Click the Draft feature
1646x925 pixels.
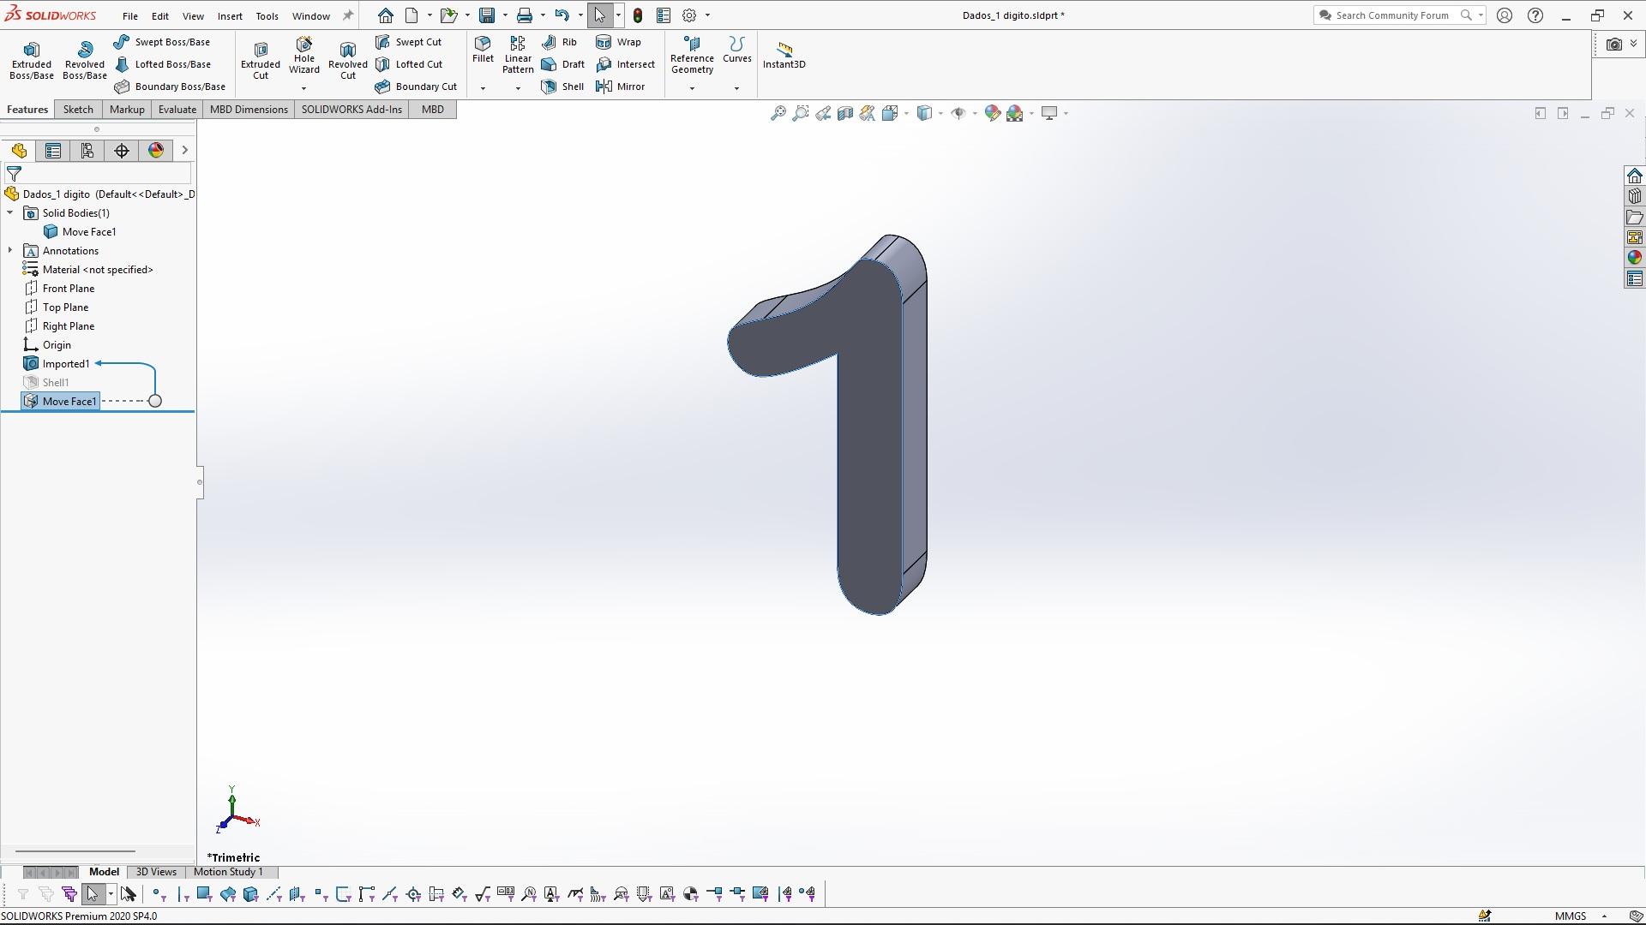563,64
